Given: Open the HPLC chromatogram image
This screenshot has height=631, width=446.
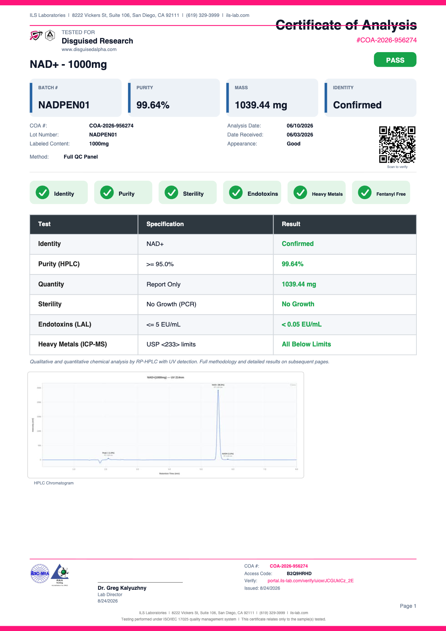Looking at the screenshot, I should pos(166,425).
